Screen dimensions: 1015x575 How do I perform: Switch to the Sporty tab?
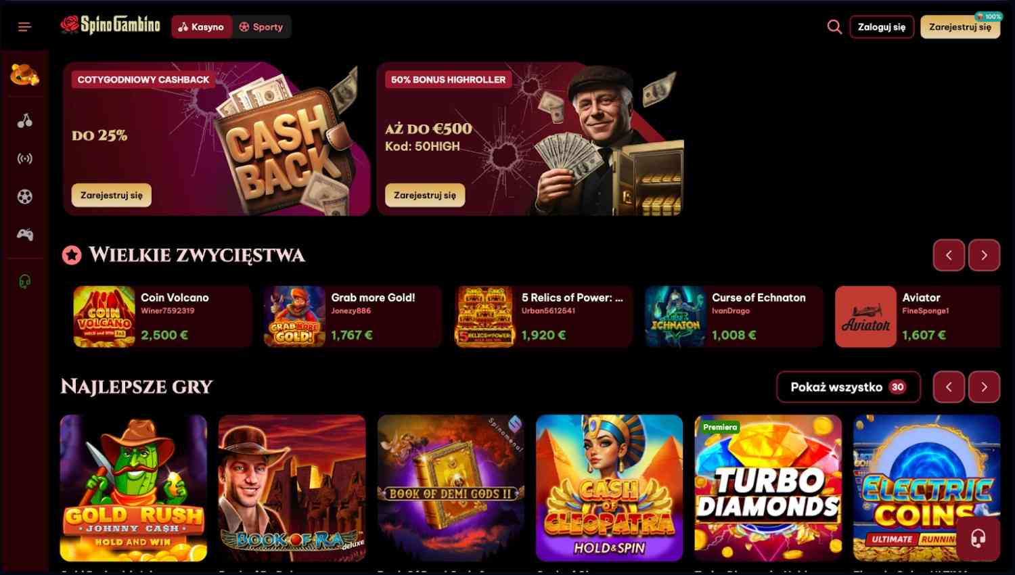(x=261, y=27)
